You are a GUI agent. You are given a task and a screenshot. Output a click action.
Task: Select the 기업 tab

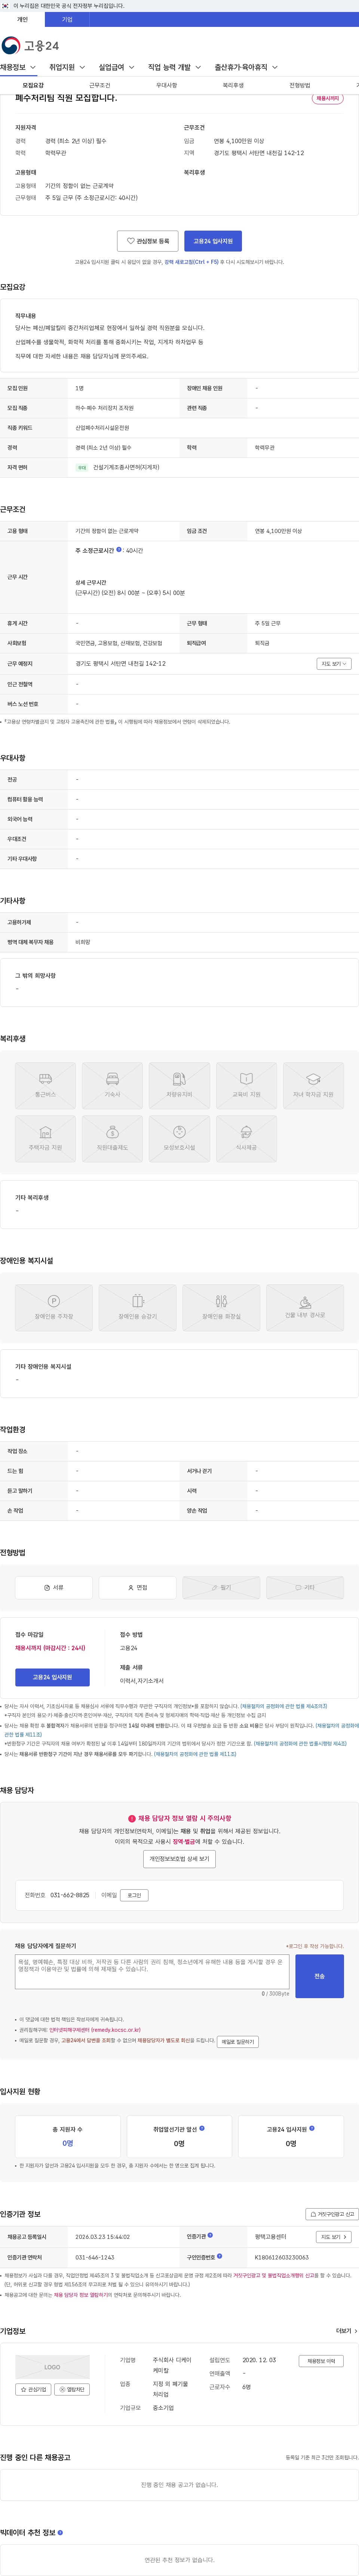[x=67, y=19]
